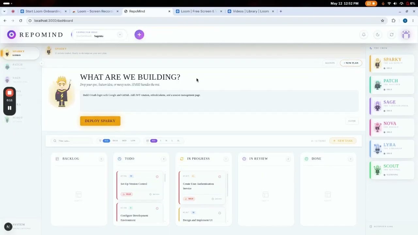Stop the Loom recording
The height and width of the screenshot is (235, 418).
(x=9, y=93)
